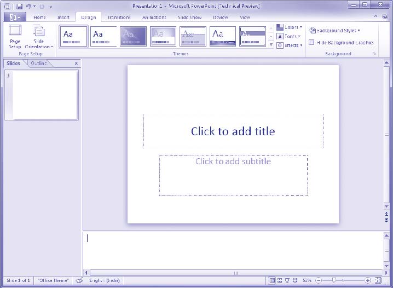Minimize the ribbon with the caret icon
This screenshot has height=288, width=393.
point(375,16)
